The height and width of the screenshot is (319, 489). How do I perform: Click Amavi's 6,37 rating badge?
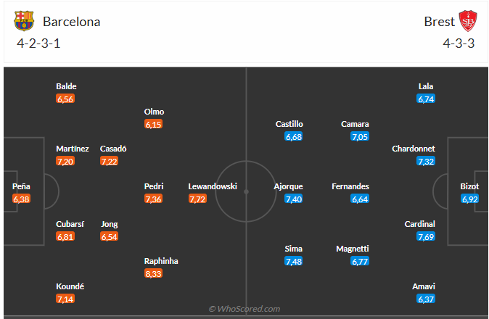[425, 299]
